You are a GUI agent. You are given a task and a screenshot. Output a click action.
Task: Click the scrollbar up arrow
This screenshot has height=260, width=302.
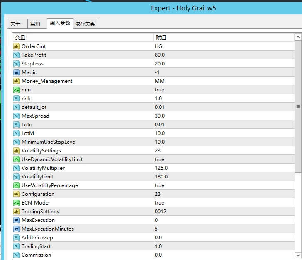click(298, 37)
